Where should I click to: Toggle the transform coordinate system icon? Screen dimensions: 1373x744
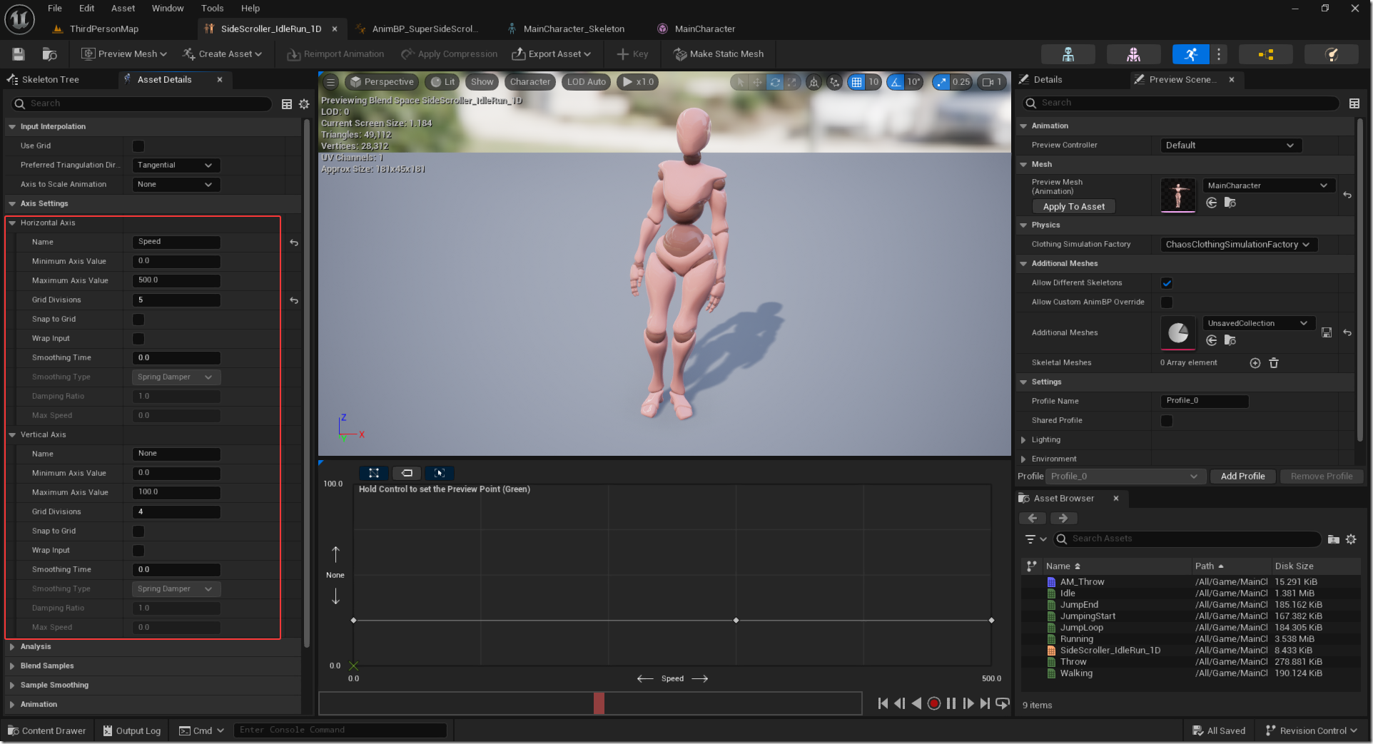coord(814,82)
